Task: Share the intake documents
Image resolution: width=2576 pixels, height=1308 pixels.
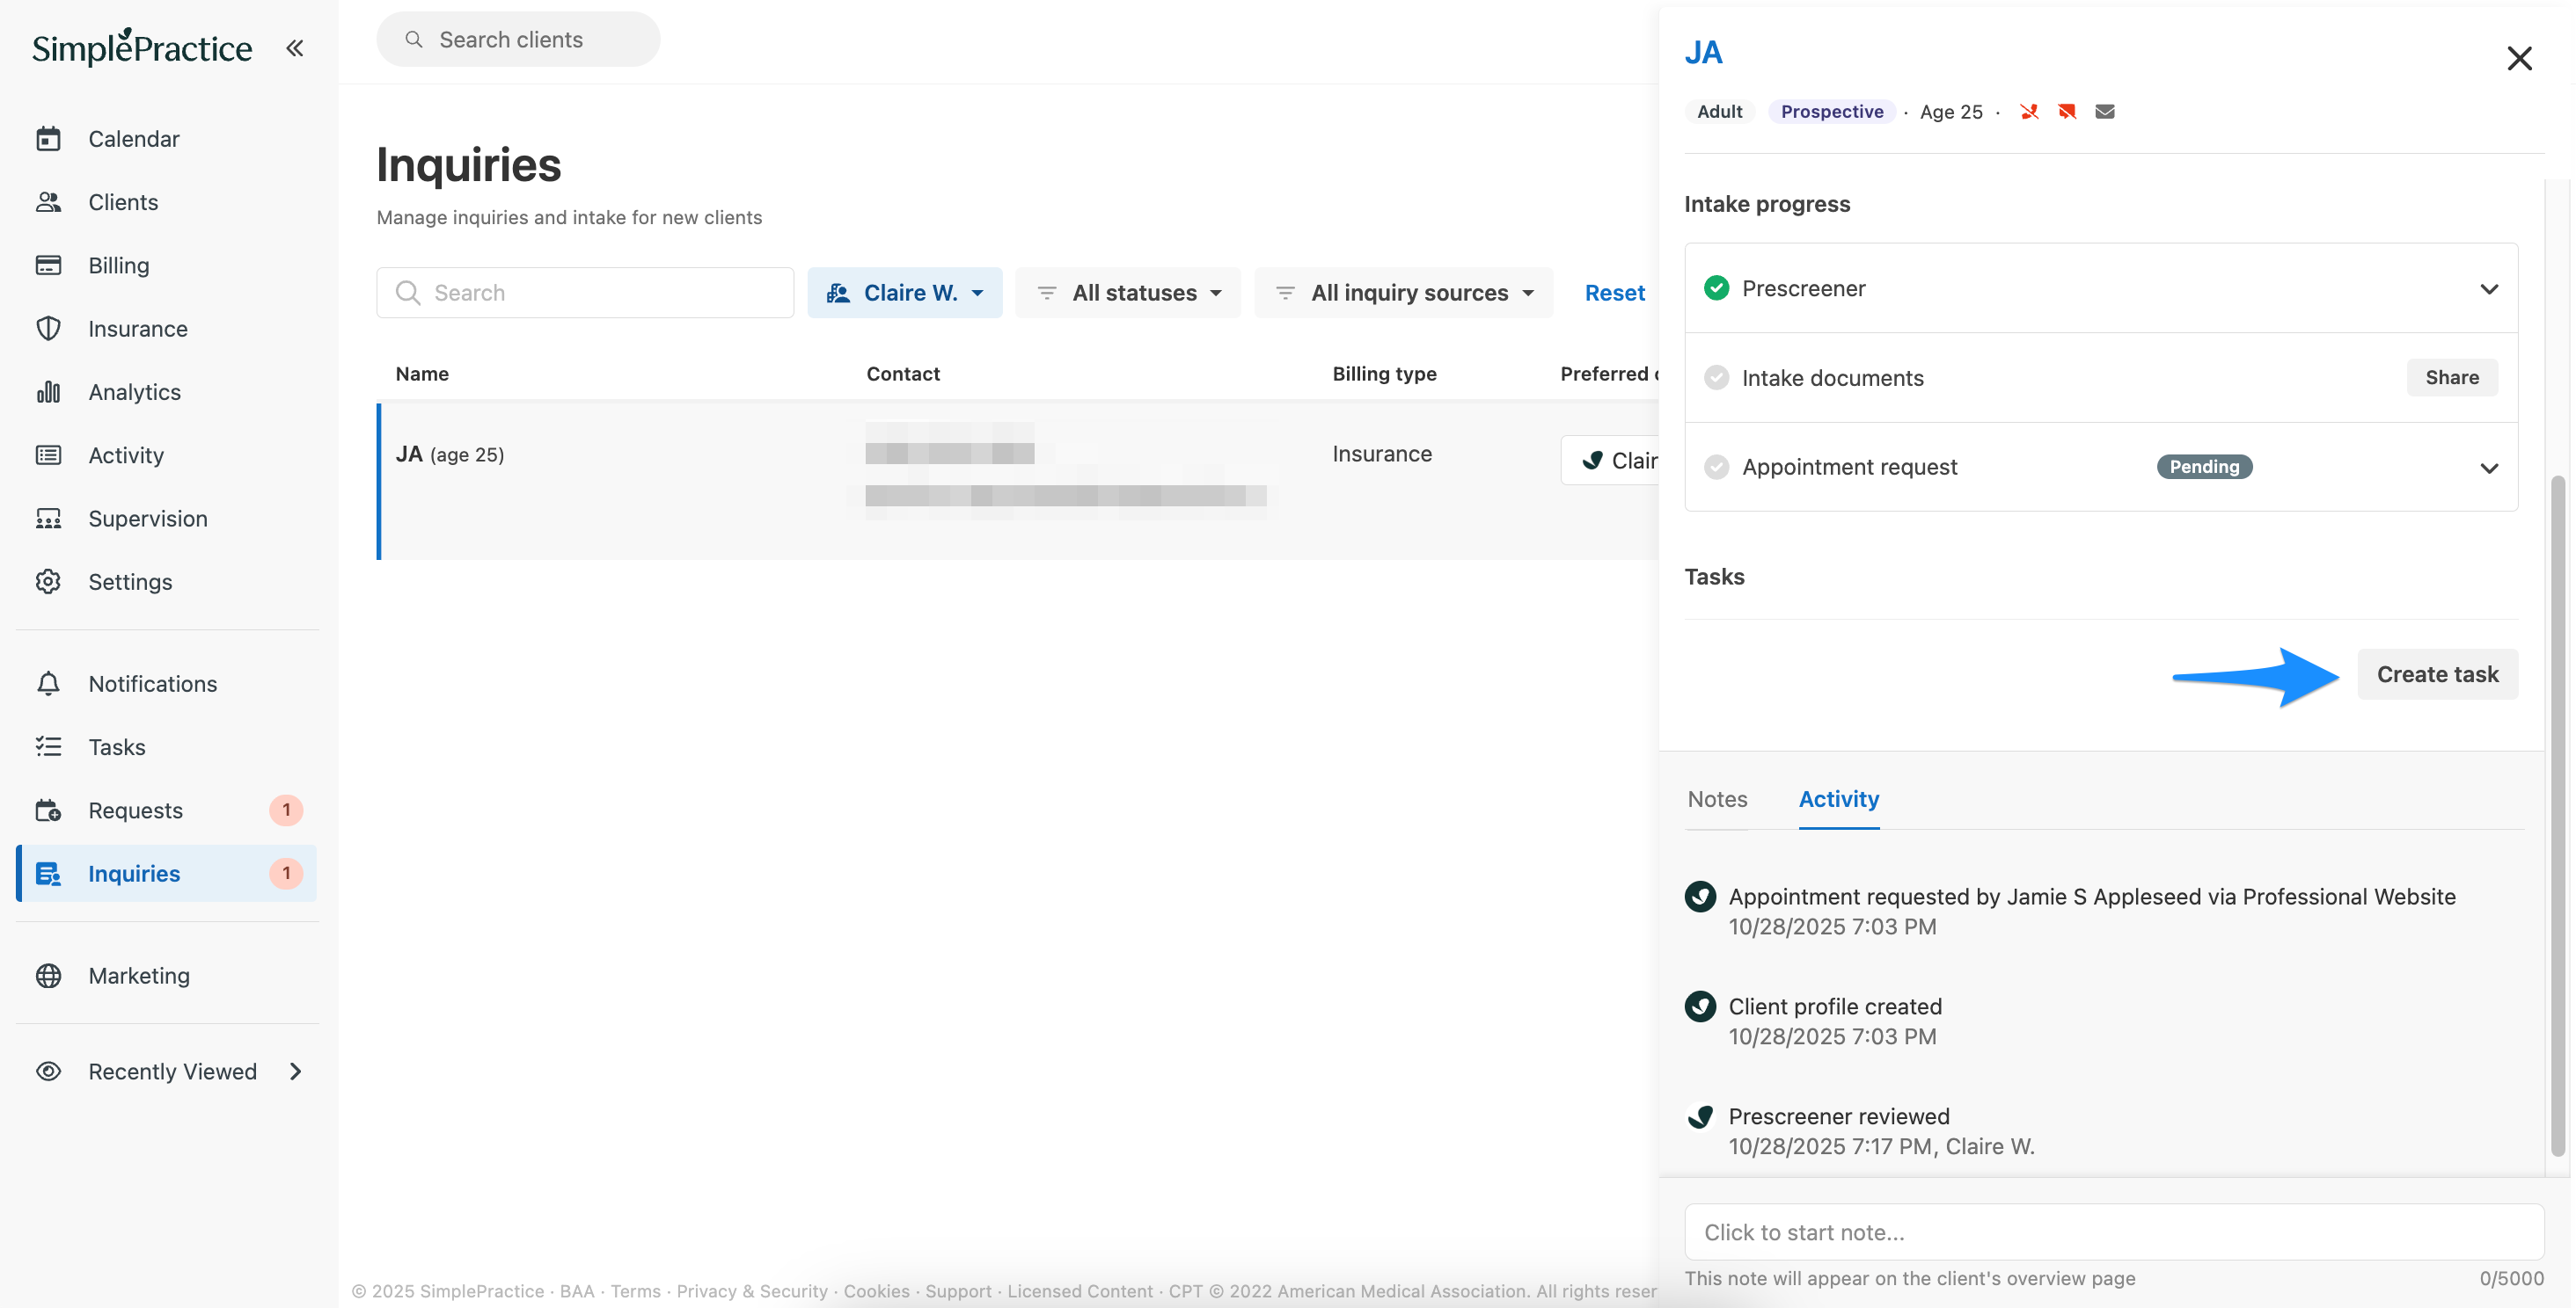Action: tap(2451, 377)
